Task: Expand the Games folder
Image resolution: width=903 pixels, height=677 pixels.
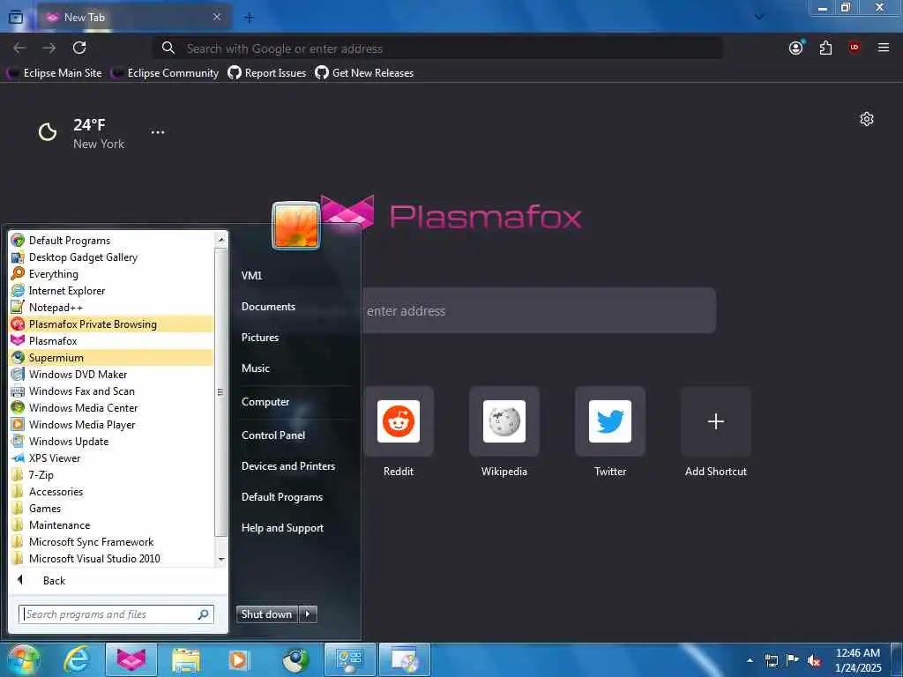Action: point(112,509)
